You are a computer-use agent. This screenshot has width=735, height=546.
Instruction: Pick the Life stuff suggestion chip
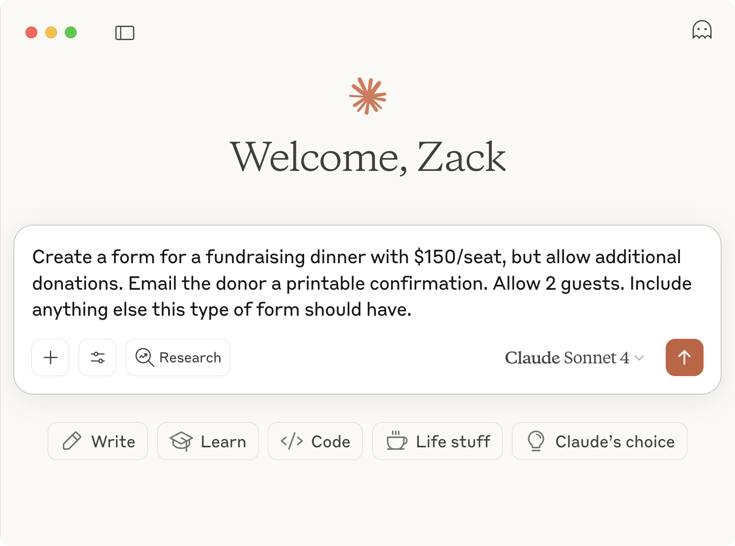click(437, 441)
